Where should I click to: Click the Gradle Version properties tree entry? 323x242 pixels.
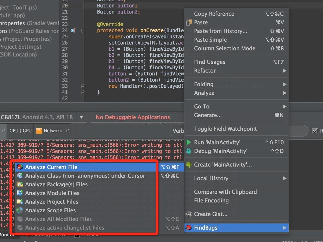tap(29, 23)
